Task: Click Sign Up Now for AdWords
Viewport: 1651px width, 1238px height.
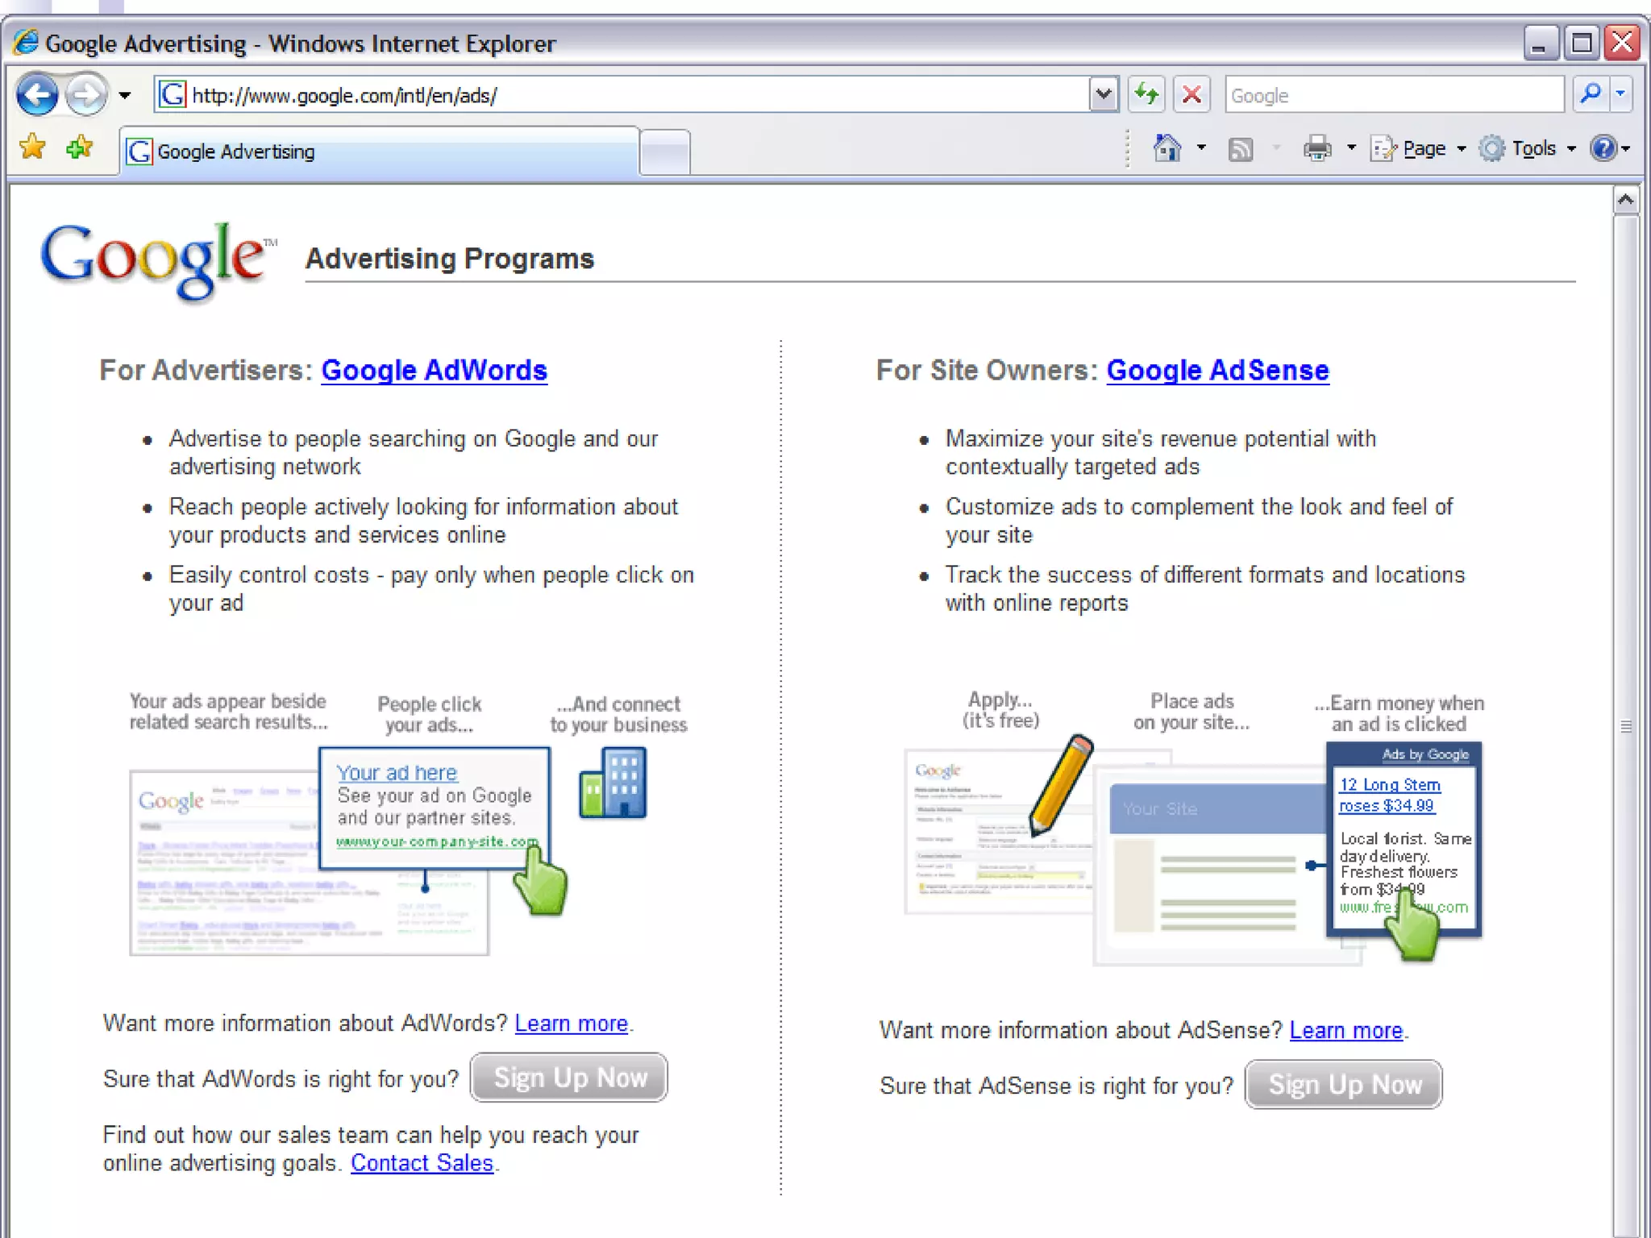Action: click(x=569, y=1078)
